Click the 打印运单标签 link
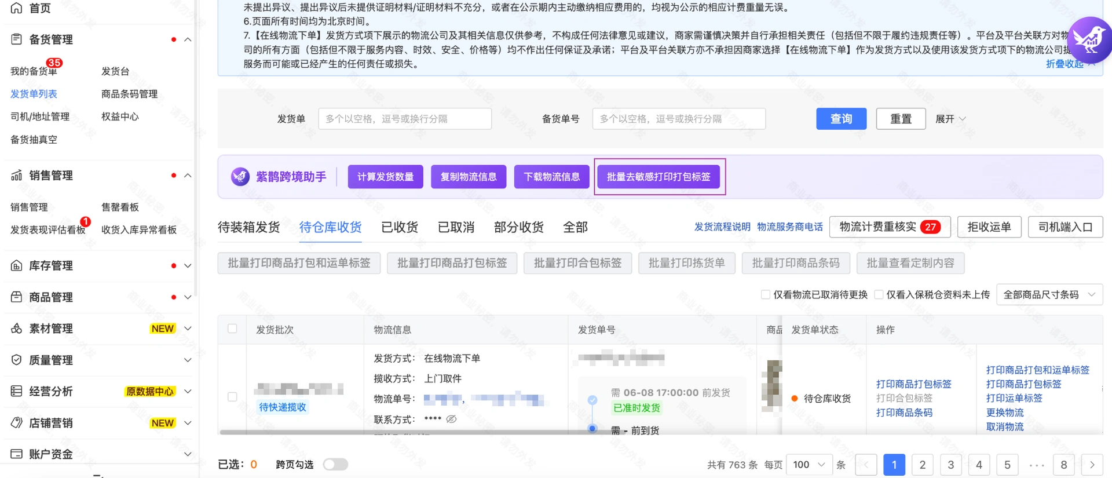The width and height of the screenshot is (1112, 478). (x=1014, y=398)
